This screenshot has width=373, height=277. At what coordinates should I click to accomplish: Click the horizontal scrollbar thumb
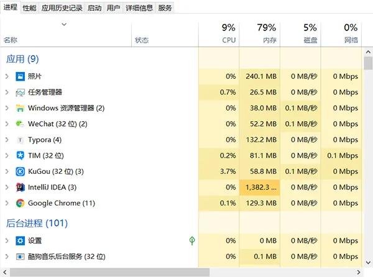point(109,272)
